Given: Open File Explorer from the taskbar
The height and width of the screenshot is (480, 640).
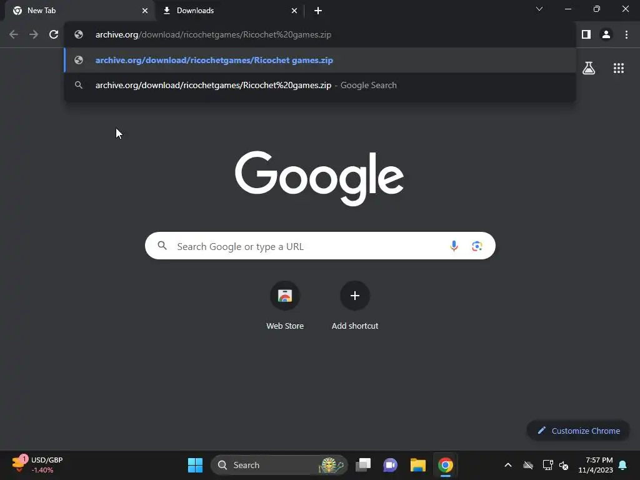Looking at the screenshot, I should (418, 465).
